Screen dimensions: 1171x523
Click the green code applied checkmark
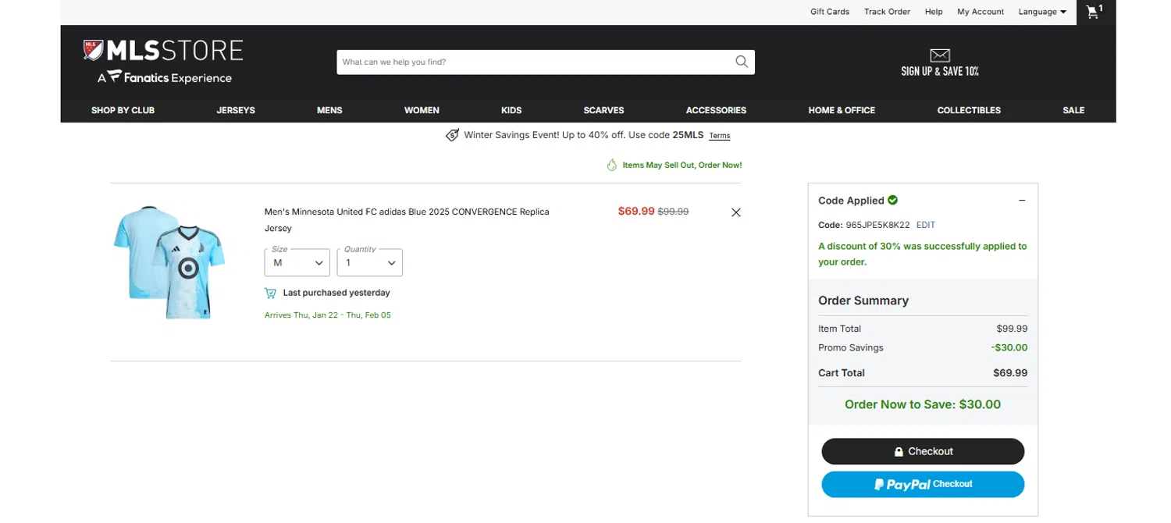coord(892,200)
